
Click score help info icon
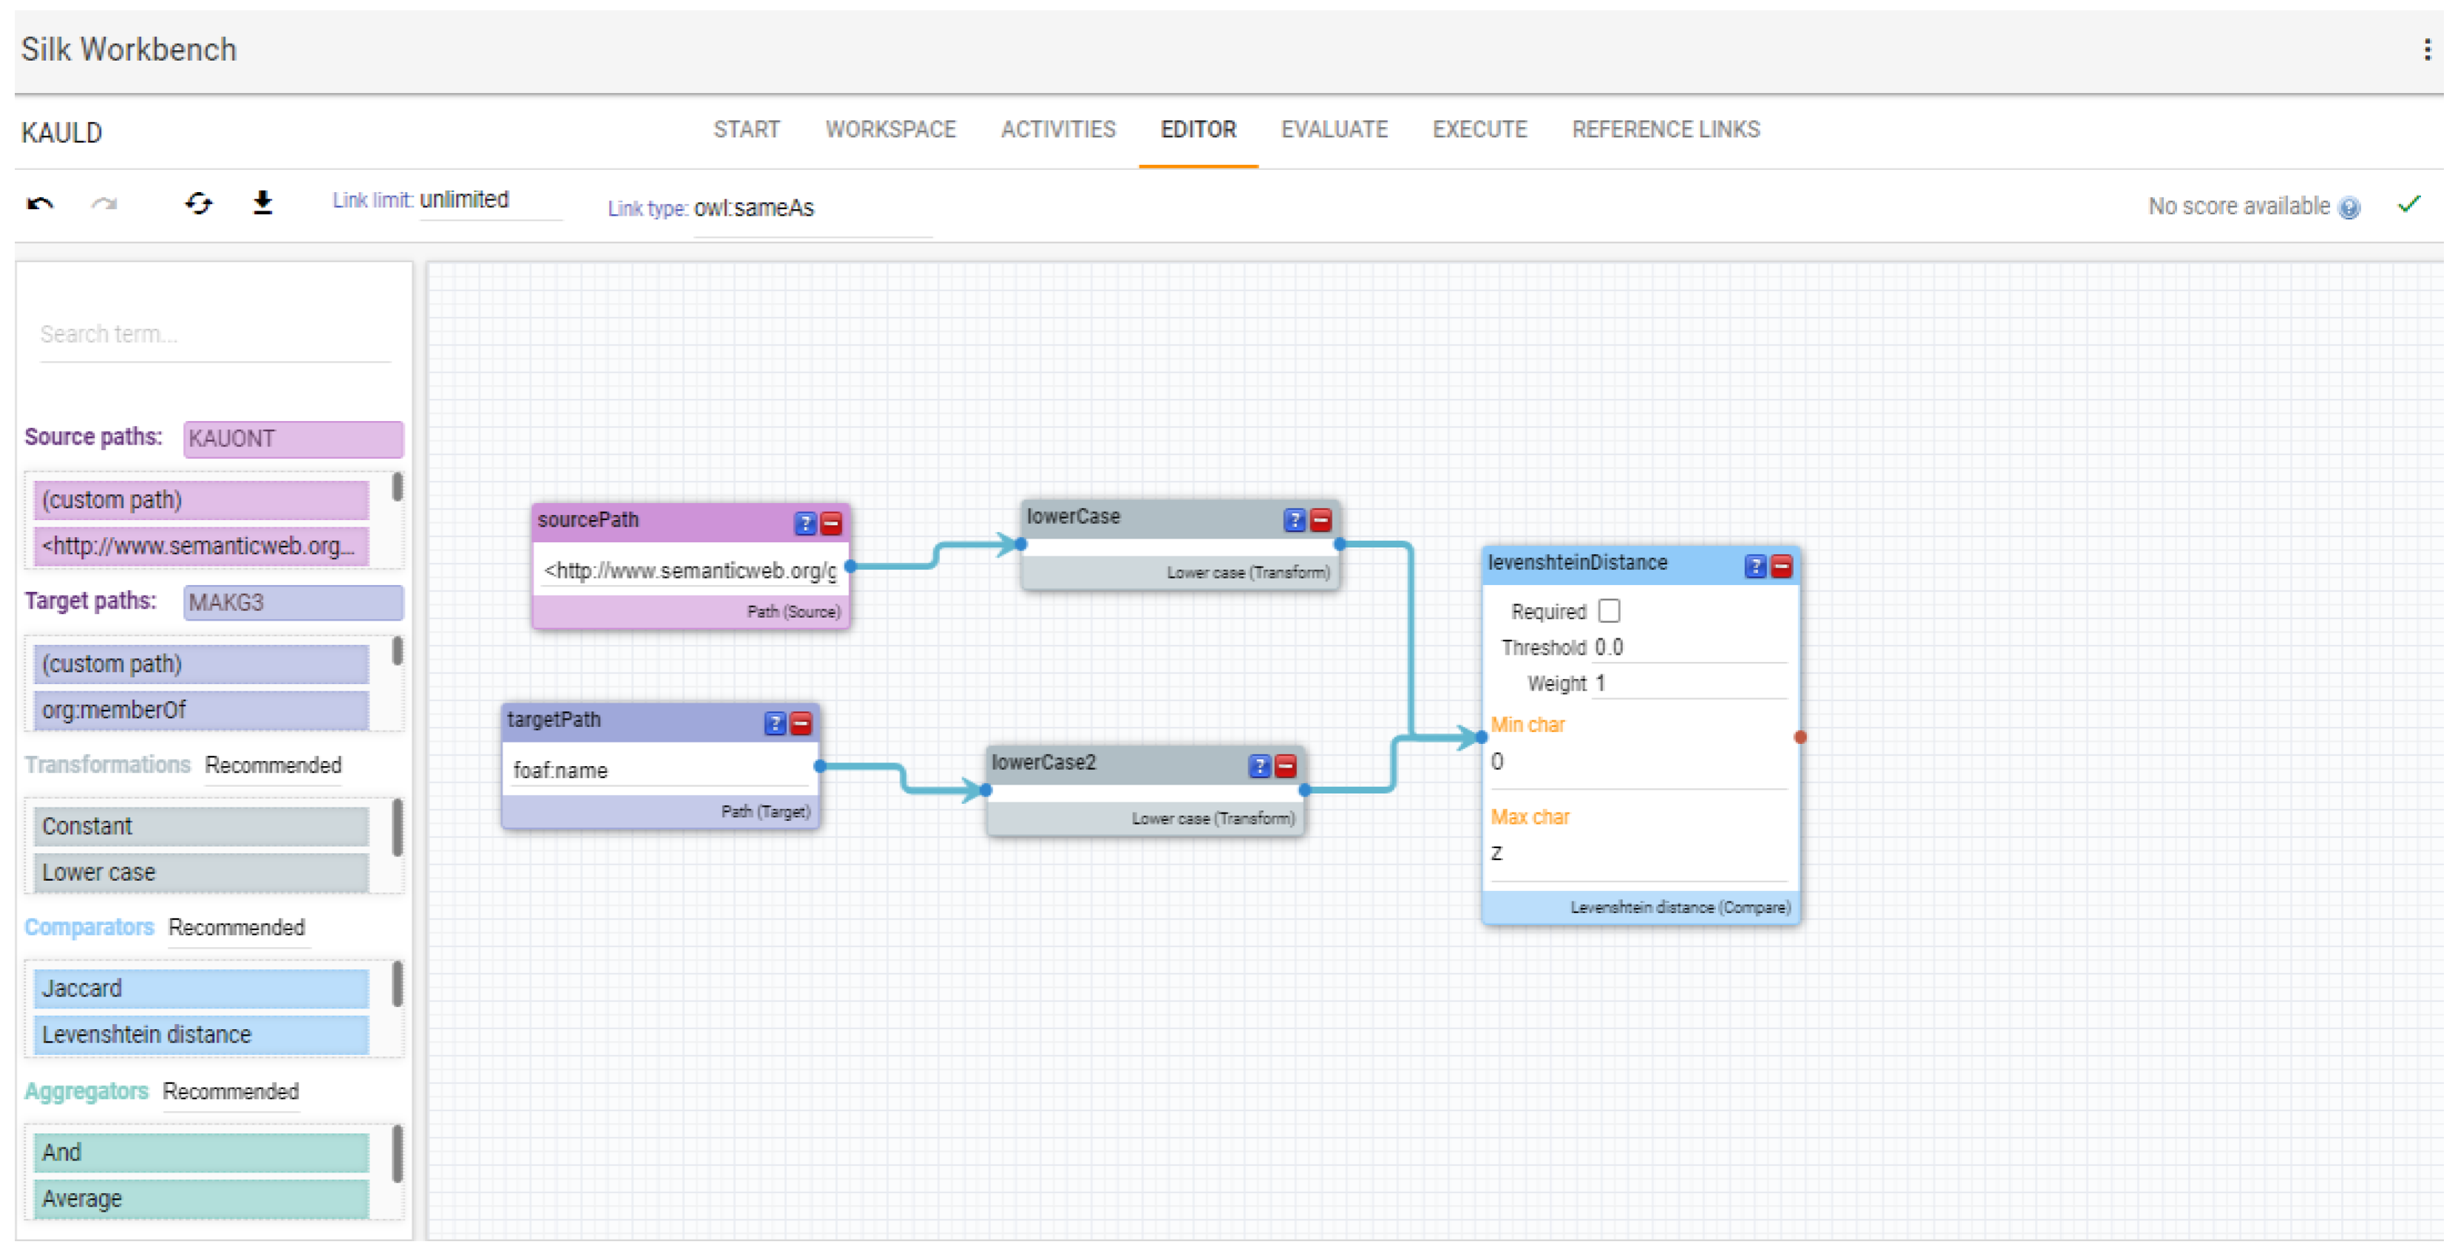[x=2349, y=208]
